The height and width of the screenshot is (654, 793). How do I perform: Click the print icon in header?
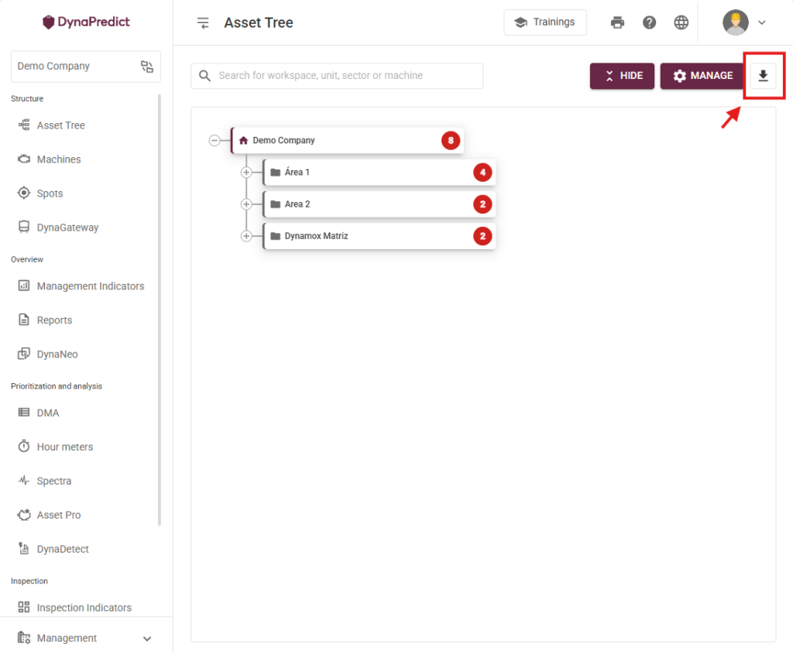(x=617, y=22)
